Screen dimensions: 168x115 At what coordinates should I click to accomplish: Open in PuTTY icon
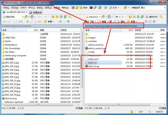click(x=95, y=8)
